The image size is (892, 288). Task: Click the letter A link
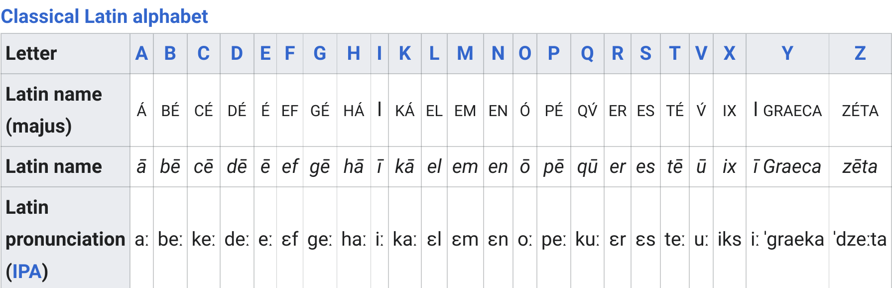pos(141,53)
